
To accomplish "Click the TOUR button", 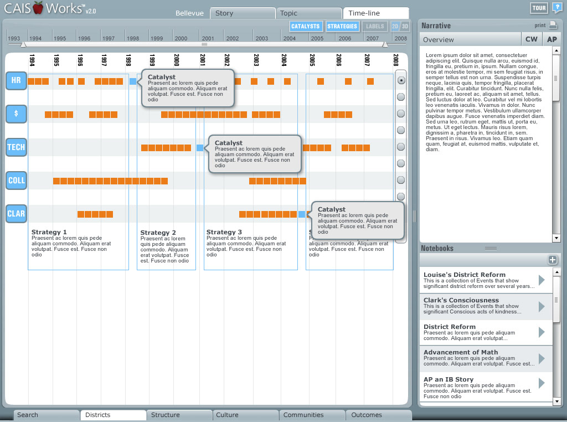I will pyautogui.click(x=539, y=8).
